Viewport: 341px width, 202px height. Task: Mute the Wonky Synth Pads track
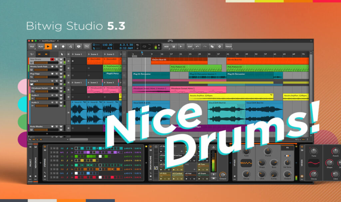[61, 67]
